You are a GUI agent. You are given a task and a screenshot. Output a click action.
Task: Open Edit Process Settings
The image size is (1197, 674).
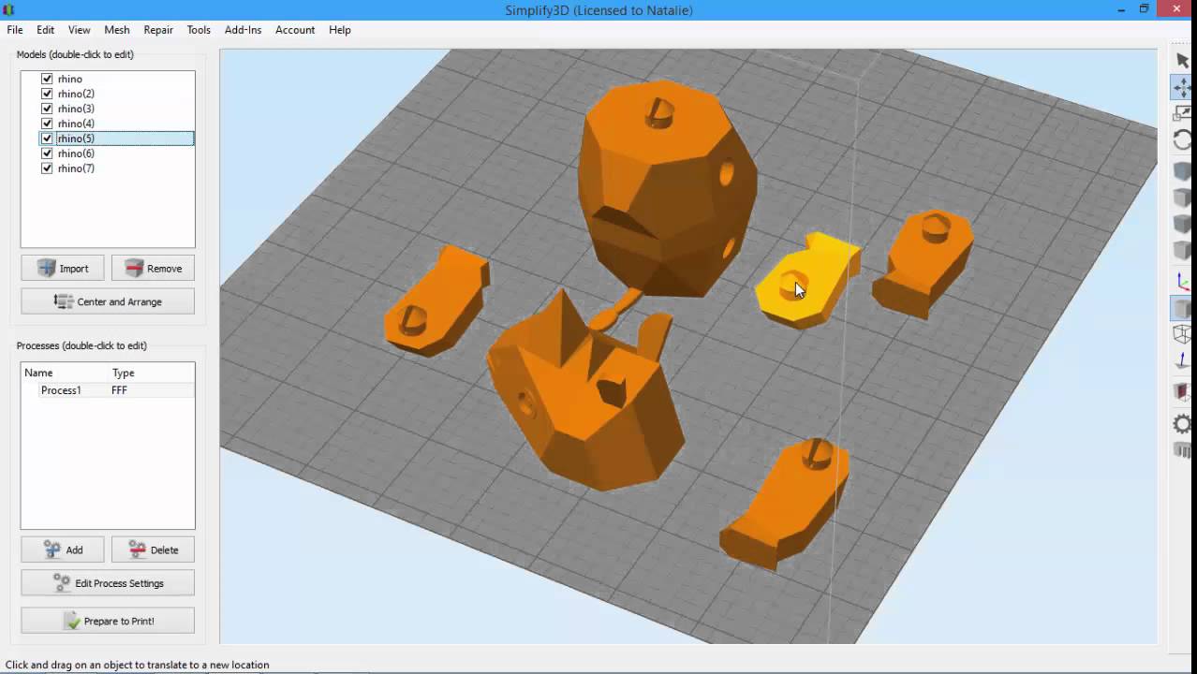pyautogui.click(x=108, y=583)
